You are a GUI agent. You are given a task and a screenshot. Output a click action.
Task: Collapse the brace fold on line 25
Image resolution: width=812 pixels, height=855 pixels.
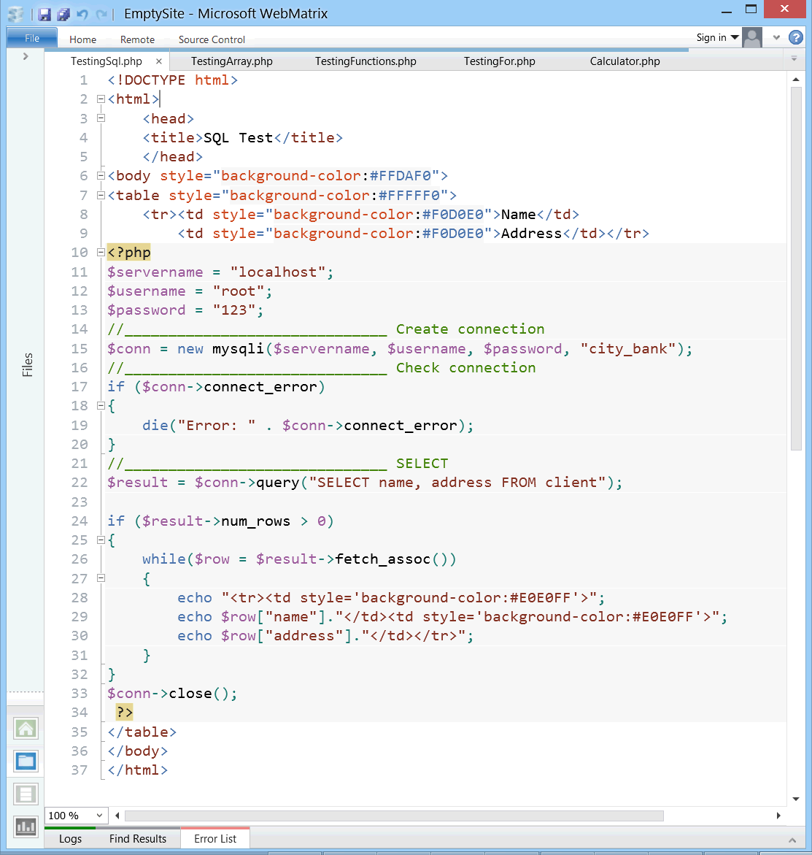point(101,540)
